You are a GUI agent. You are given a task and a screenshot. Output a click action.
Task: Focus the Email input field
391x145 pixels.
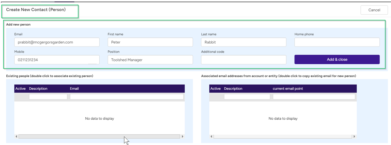click(57, 42)
